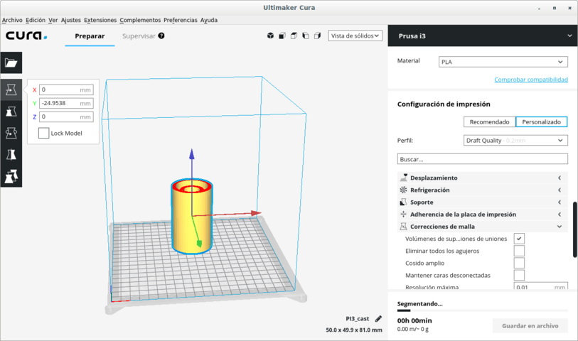Click the settings panel vertical scrollbar
This screenshot has width=578, height=341.
click(575, 229)
